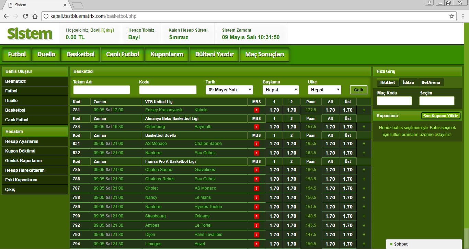Image resolution: width=469 pixels, height=249 pixels.
Task: Click the Sistem logo
Action: 30,34
